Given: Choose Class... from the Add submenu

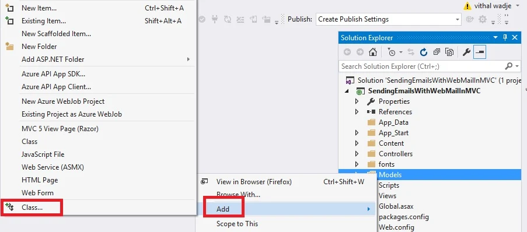Looking at the screenshot, I should [x=32, y=208].
